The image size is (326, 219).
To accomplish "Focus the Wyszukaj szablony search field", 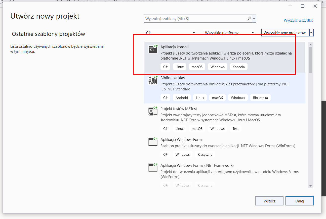I will (x=195, y=19).
